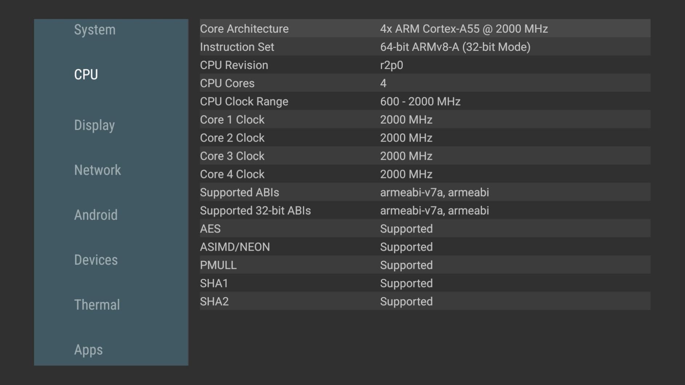Click the Instruction Set row

click(424, 47)
